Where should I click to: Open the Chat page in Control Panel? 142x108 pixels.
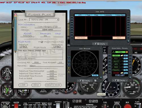(x=126, y=67)
